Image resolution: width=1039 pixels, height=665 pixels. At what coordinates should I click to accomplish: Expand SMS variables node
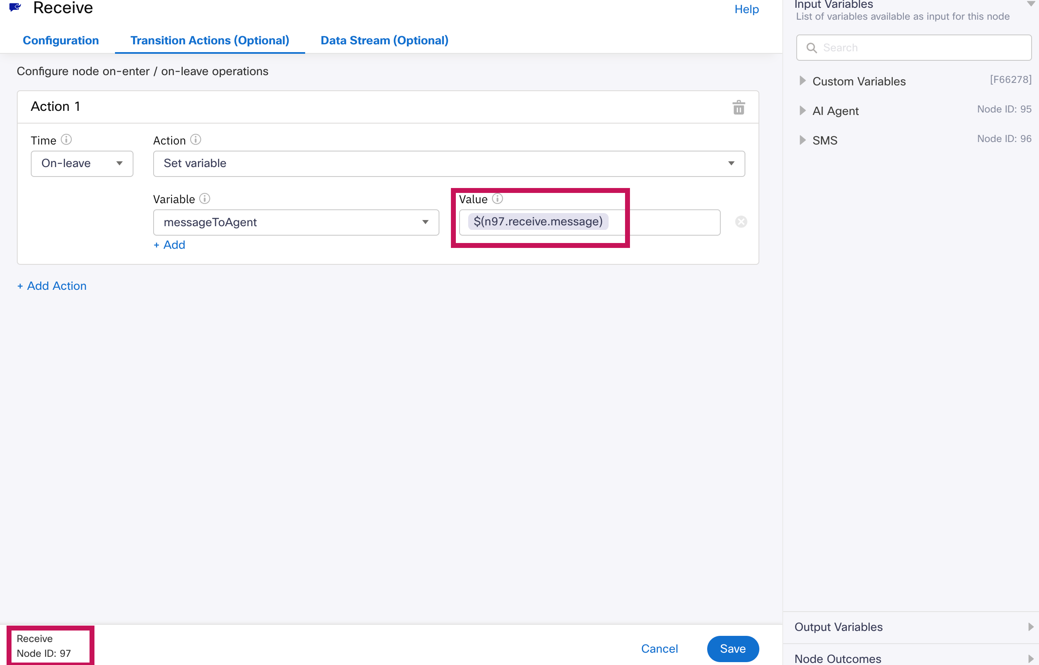[802, 140]
